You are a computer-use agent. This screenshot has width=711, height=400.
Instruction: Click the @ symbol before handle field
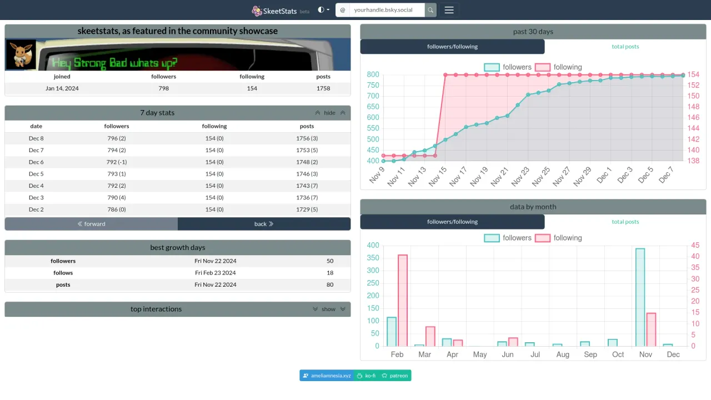pos(342,10)
